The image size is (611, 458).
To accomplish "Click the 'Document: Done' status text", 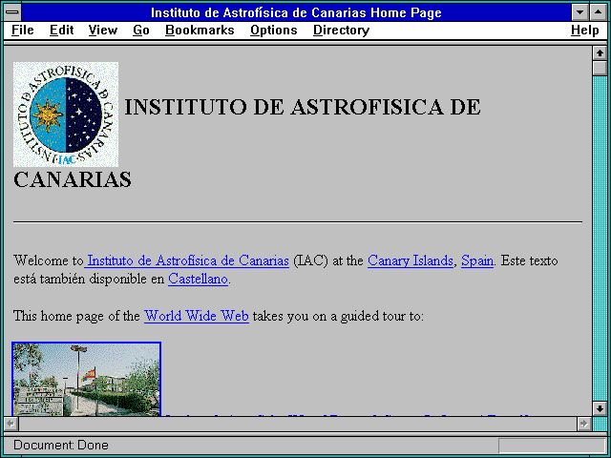I will click(x=61, y=446).
